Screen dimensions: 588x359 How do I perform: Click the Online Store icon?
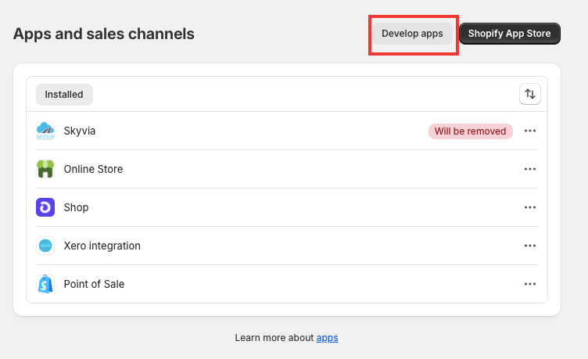45,169
